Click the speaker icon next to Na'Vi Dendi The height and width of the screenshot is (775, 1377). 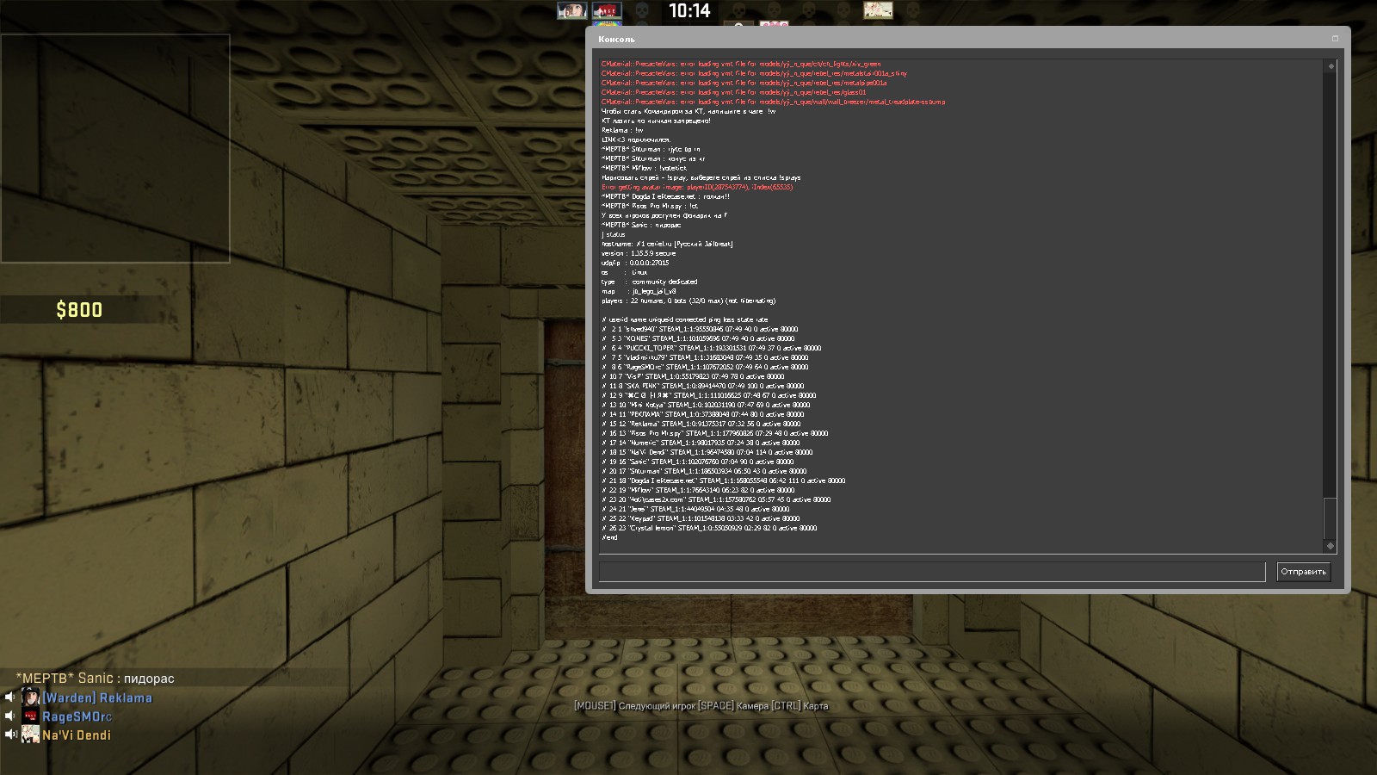coord(10,735)
